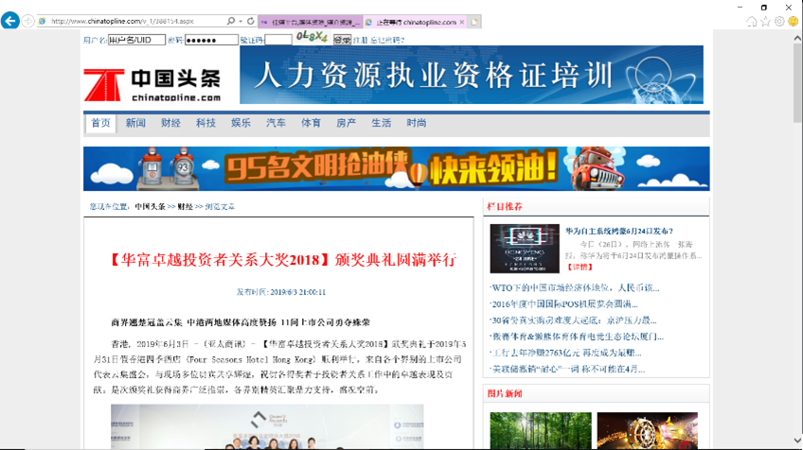Click the 栏目推荐 section header
803x450 pixels.
[x=505, y=207]
